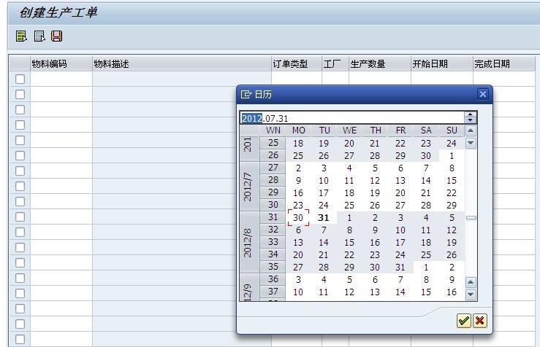
Task: Tick the checkbox of the fourth table row
Action: (20, 125)
